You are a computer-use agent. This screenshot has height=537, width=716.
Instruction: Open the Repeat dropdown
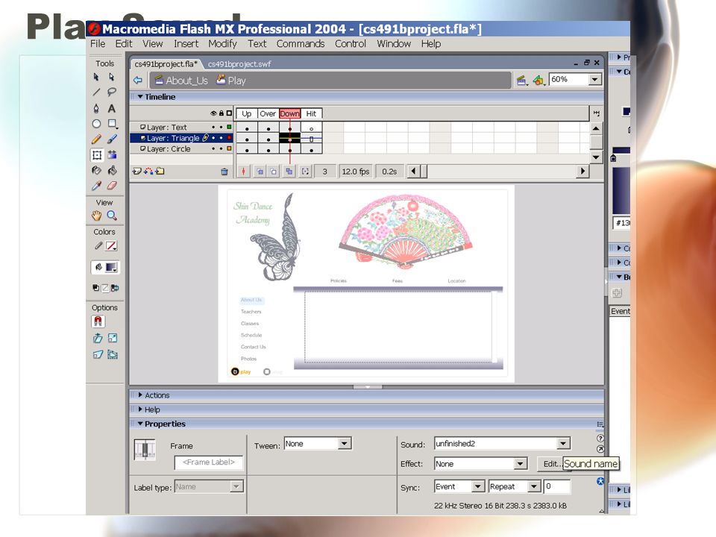point(534,487)
